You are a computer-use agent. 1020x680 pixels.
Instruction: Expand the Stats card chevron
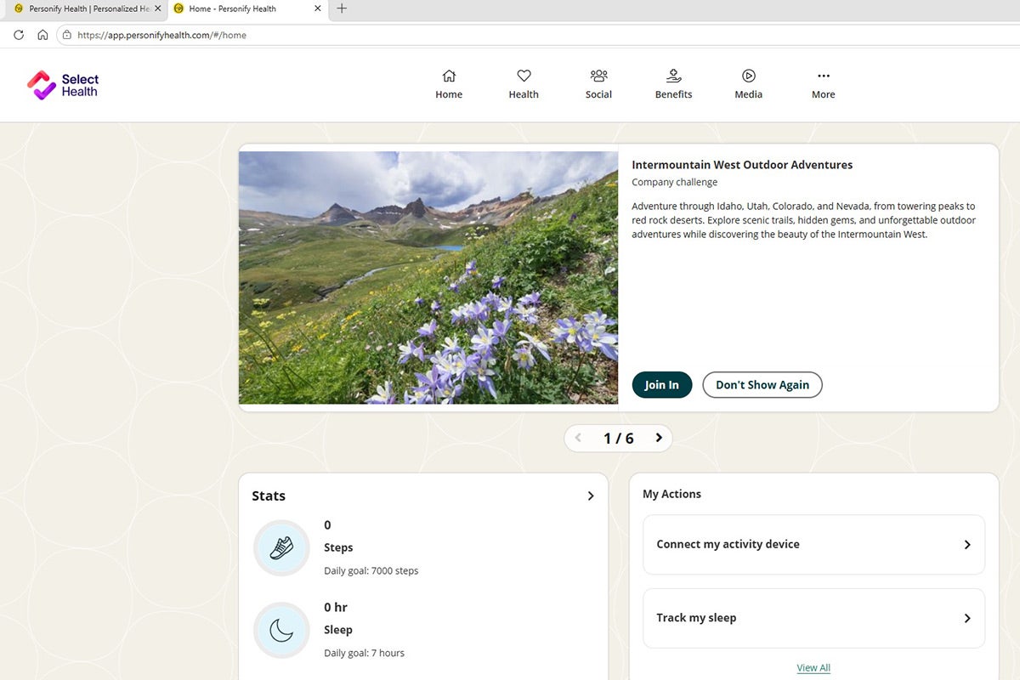(591, 496)
